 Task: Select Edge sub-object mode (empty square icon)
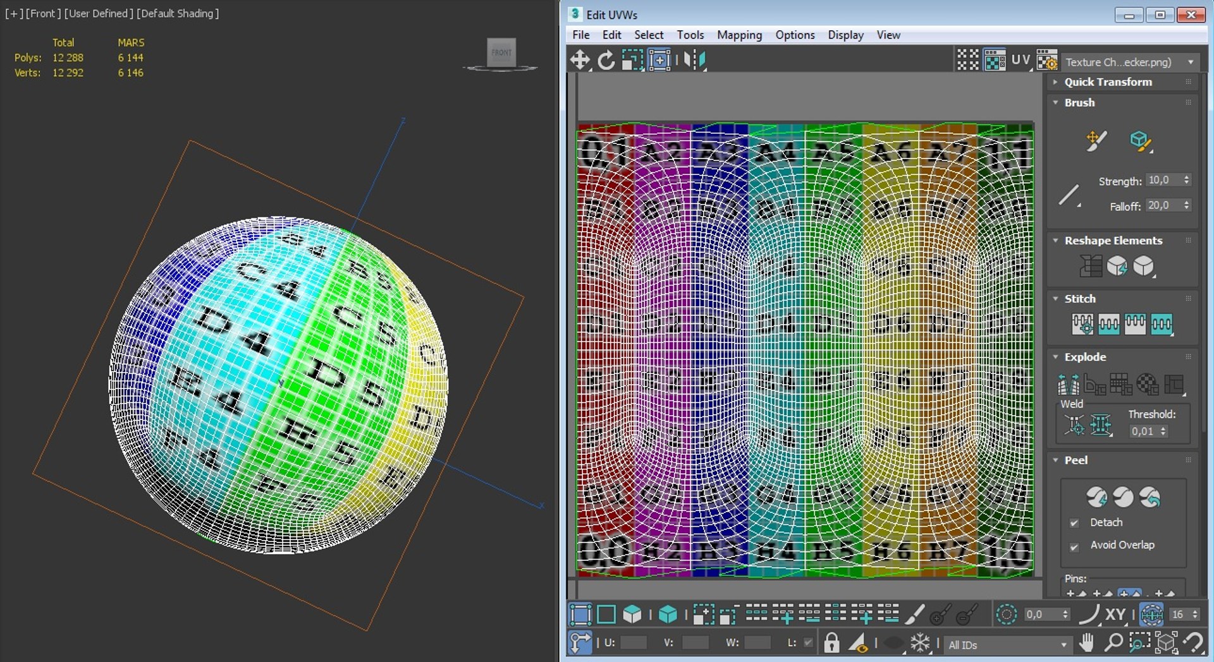pos(606,614)
